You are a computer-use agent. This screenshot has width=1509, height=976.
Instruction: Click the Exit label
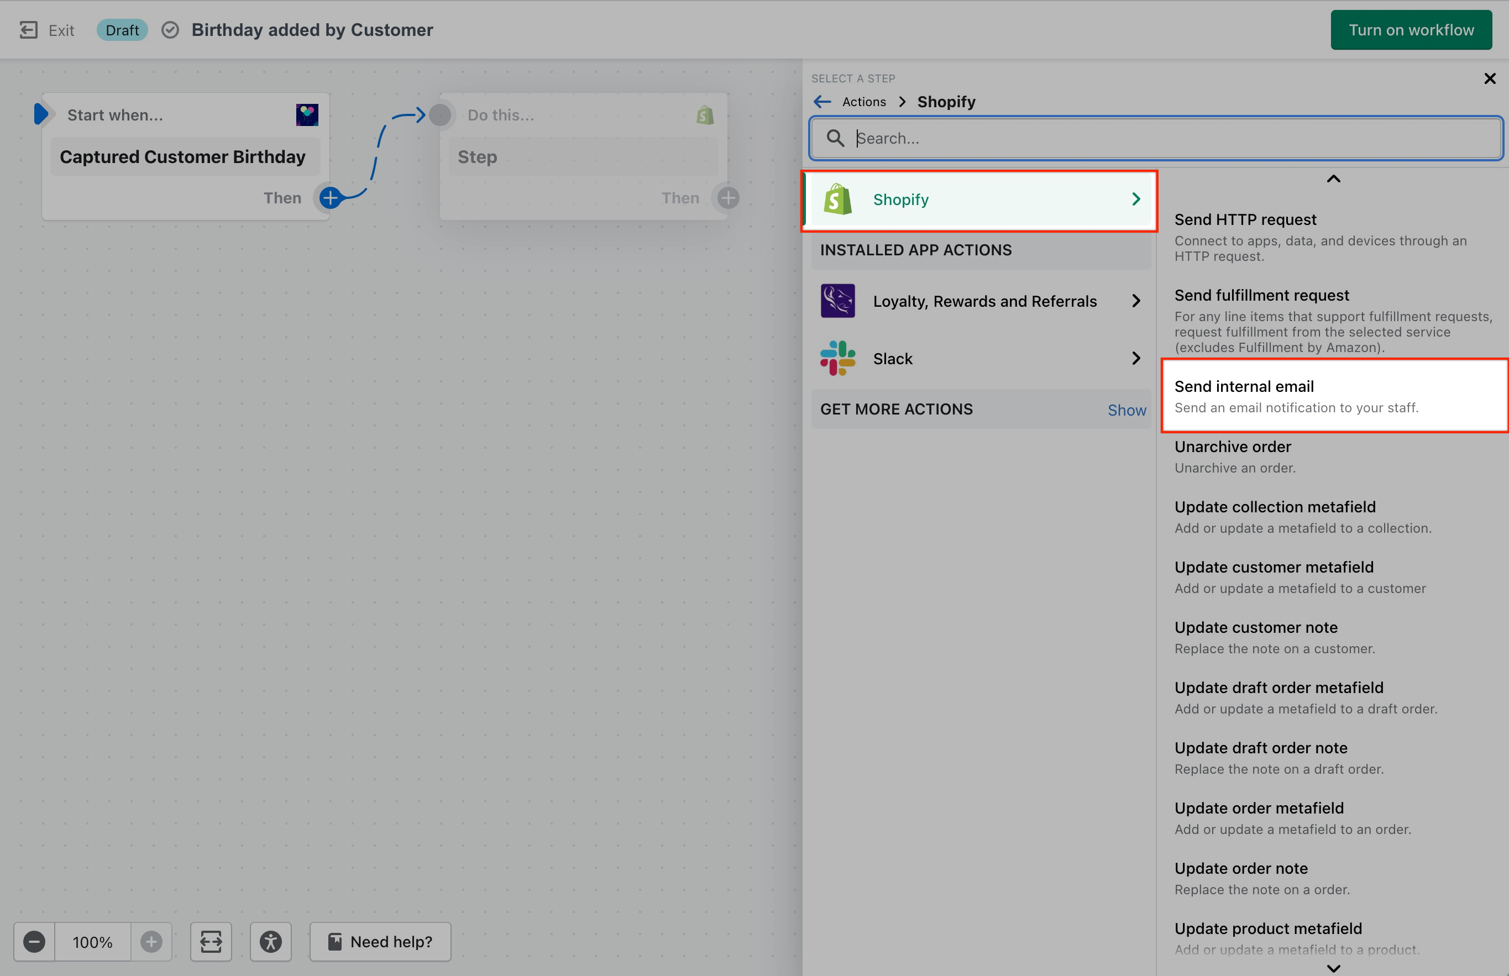pos(61,30)
